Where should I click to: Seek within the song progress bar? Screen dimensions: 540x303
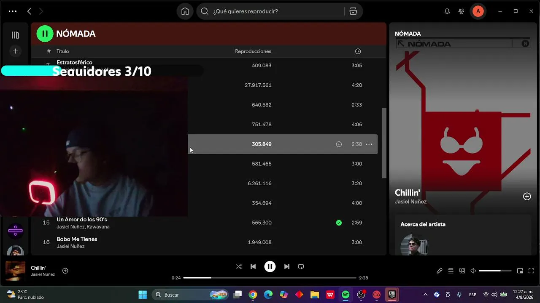click(x=270, y=278)
